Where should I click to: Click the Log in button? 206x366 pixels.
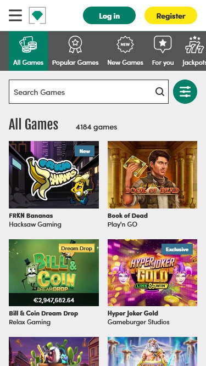pyautogui.click(x=109, y=15)
